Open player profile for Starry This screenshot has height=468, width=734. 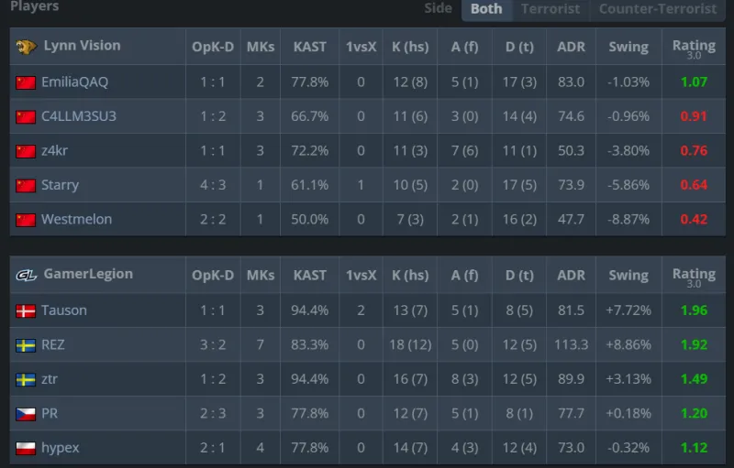click(60, 185)
